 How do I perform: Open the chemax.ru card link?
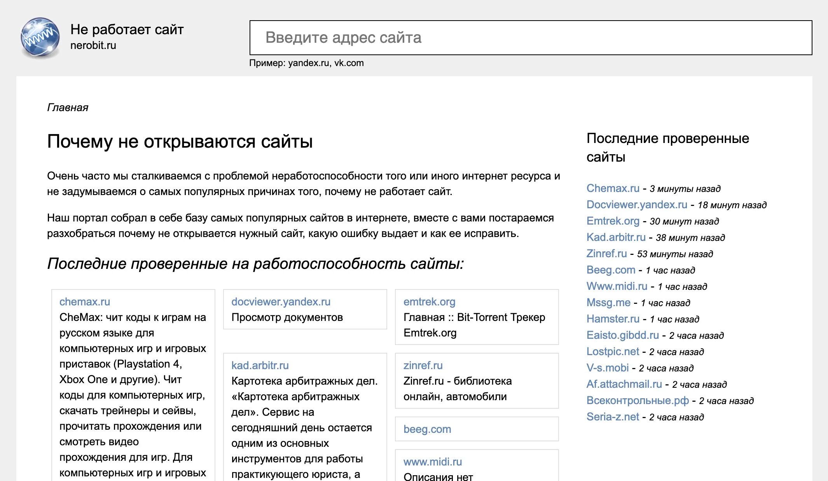pyautogui.click(x=85, y=302)
